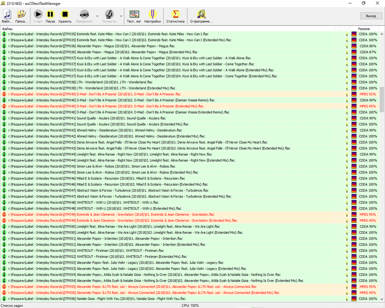Click red status icon of Always Connected.flac row
The width and height of the screenshot is (385, 308).
point(4,287)
